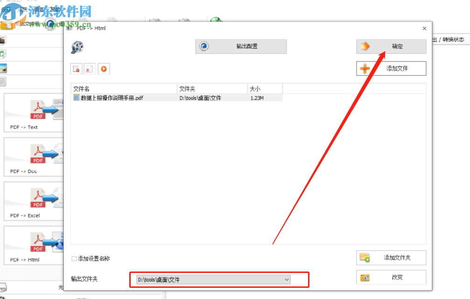
Task: Click the 输出配置 output settings button
Action: click(241, 47)
